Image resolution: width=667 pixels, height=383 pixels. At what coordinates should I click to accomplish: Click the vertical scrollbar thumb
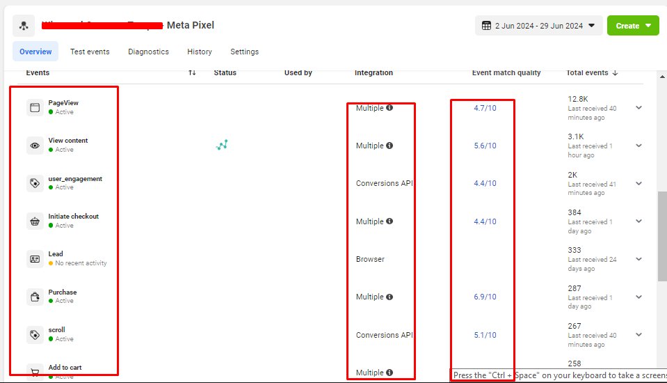tap(662, 237)
